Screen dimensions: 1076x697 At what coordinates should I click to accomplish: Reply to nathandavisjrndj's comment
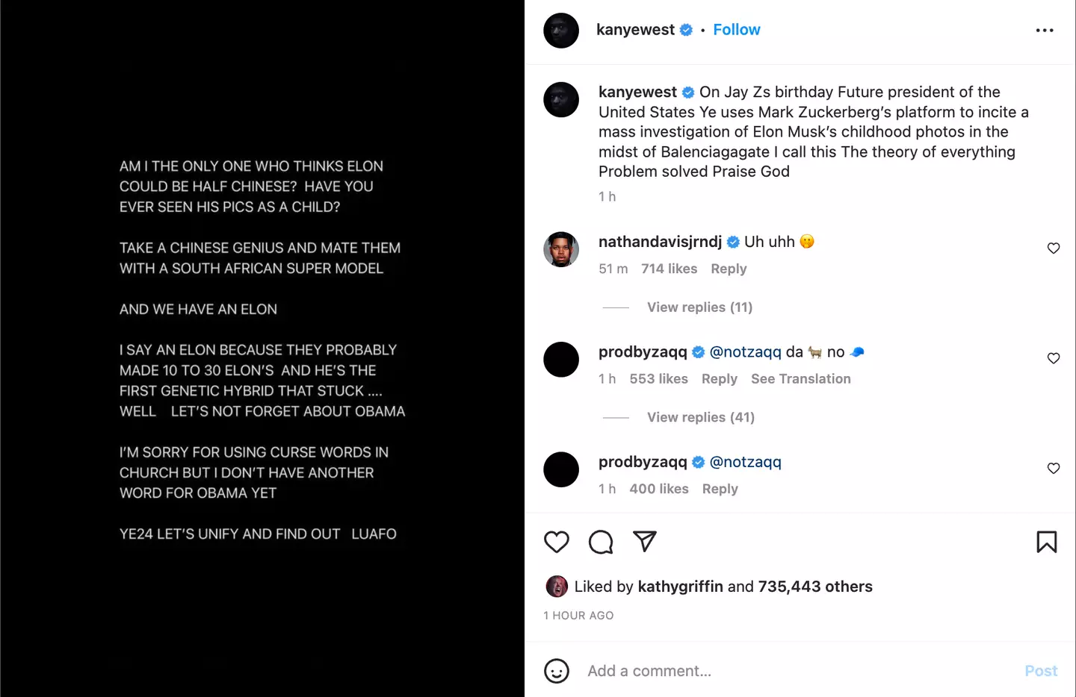click(x=729, y=269)
